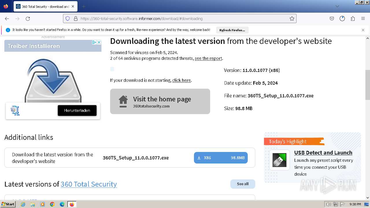Image resolution: width=370 pixels, height=208 pixels.
Task: Click the X86 98.8MB download button
Action: tap(221, 158)
